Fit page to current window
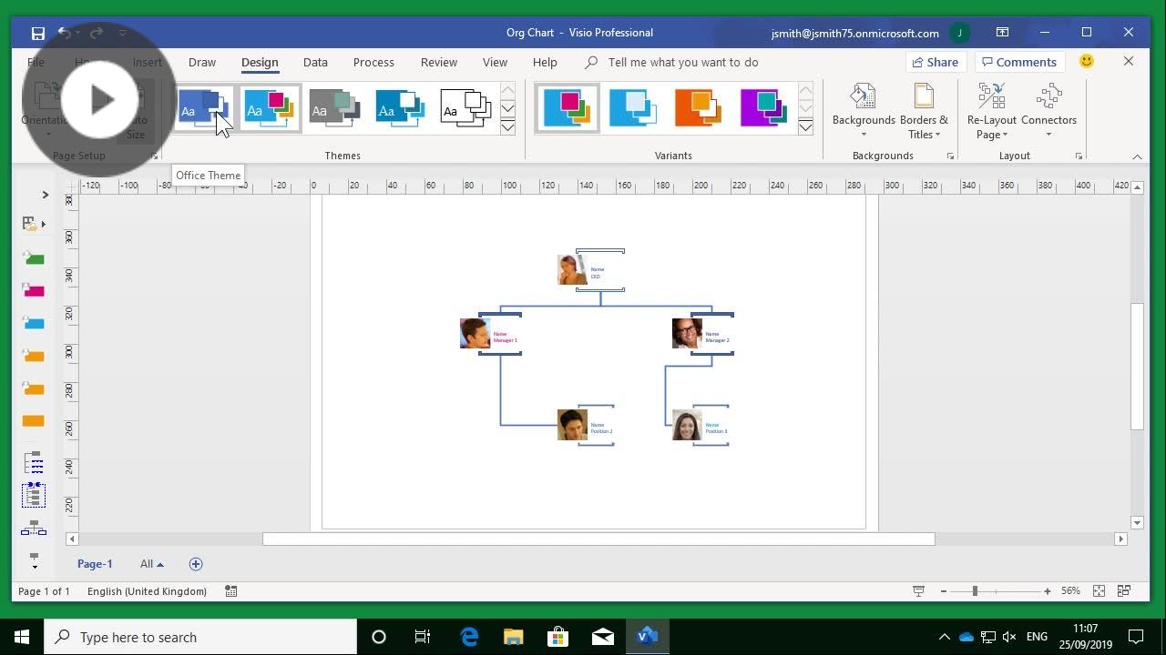Screen dimensions: 1166x655 click(x=1099, y=591)
